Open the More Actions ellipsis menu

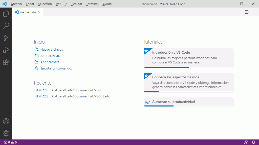coord(253,12)
